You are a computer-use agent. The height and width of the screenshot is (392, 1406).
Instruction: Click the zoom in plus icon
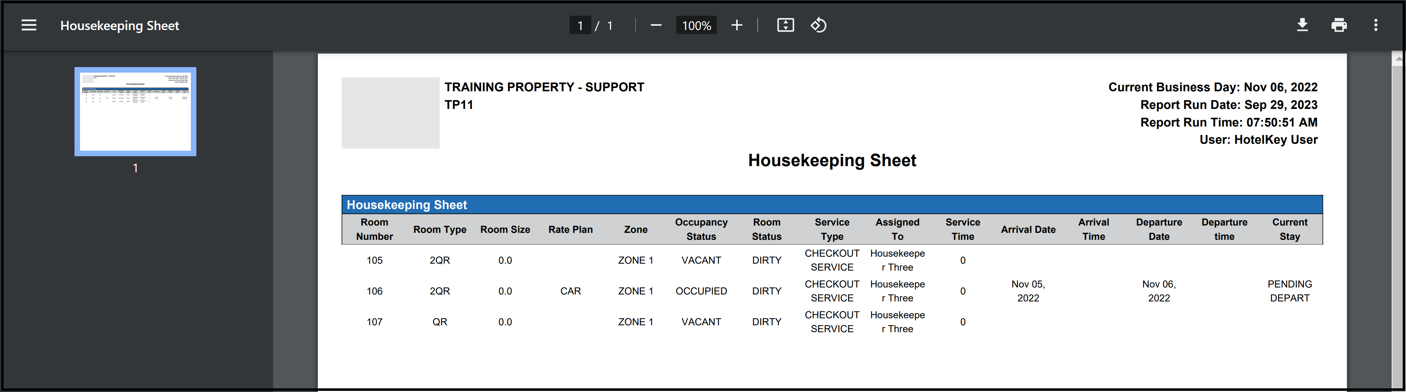click(x=736, y=25)
